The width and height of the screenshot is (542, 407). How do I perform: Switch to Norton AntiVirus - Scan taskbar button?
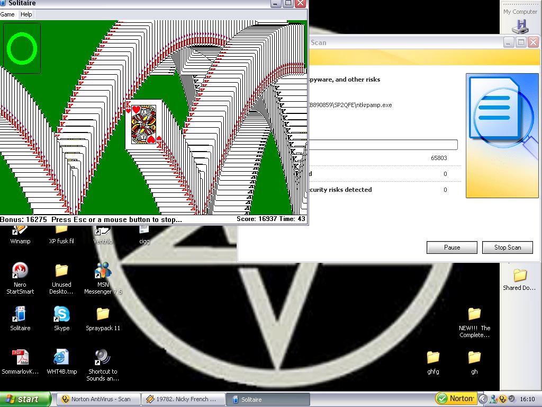click(x=98, y=399)
